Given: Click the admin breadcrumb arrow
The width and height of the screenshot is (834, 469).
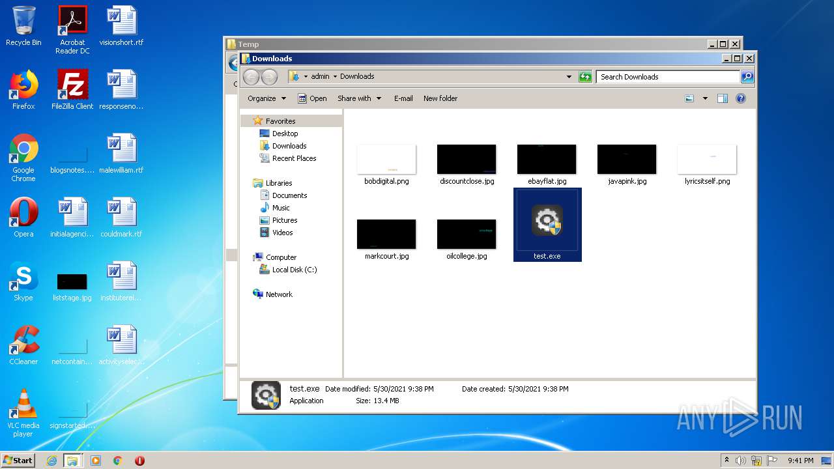Looking at the screenshot, I should [335, 76].
